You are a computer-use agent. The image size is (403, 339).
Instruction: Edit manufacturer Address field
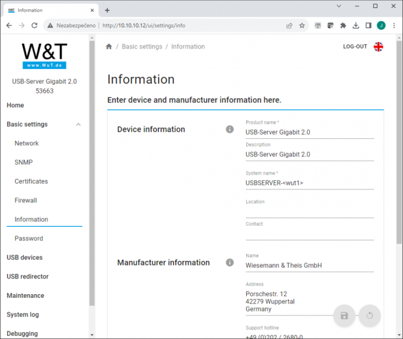click(310, 302)
